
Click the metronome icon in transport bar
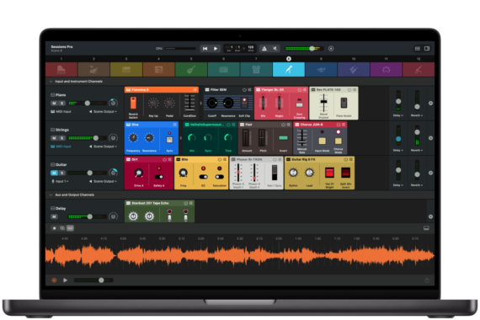pyautogui.click(x=264, y=48)
